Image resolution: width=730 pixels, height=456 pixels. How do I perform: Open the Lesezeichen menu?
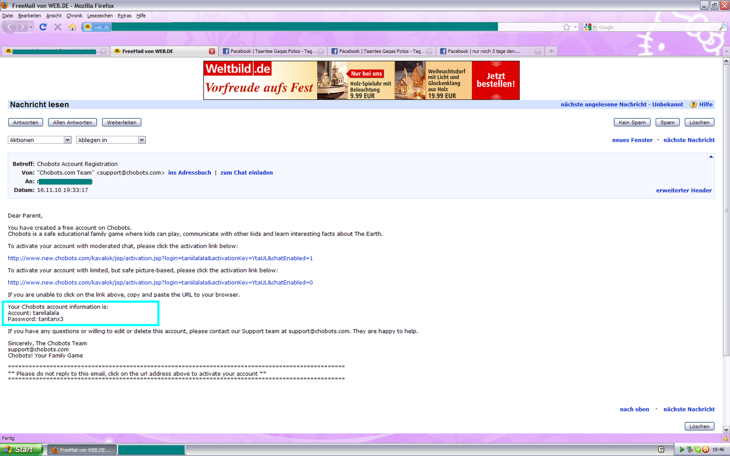click(100, 16)
